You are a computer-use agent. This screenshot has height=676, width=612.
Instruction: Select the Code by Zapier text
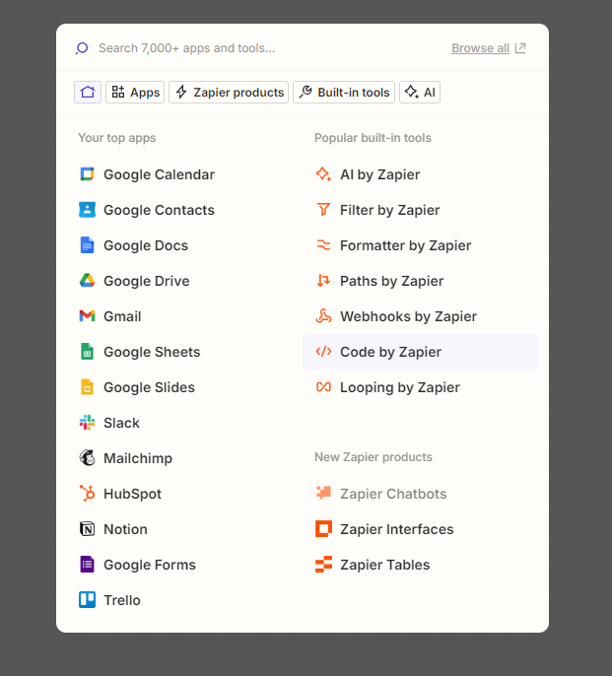pyautogui.click(x=390, y=352)
